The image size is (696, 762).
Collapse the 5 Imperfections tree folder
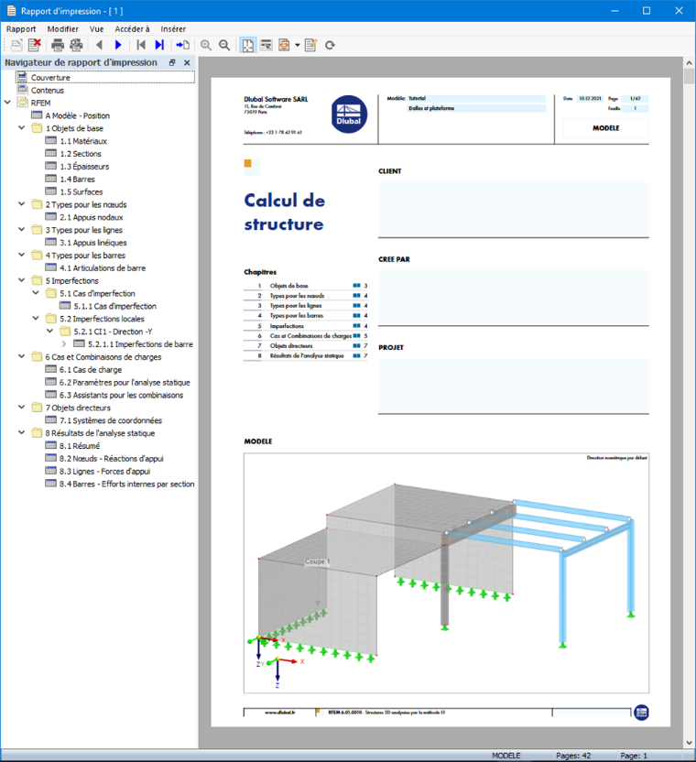pyautogui.click(x=21, y=280)
